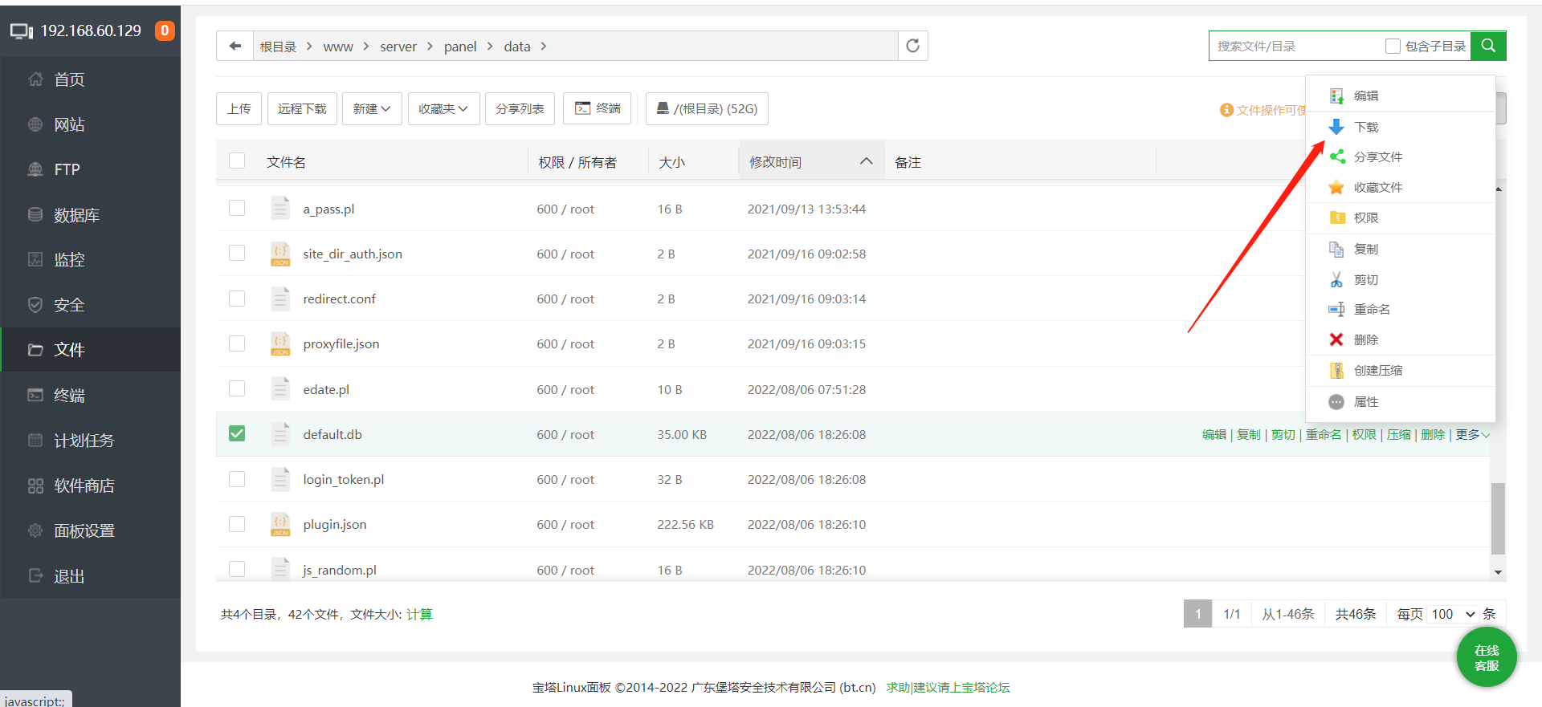
Task: Check the redirect.conf row checkbox
Action: [237, 298]
